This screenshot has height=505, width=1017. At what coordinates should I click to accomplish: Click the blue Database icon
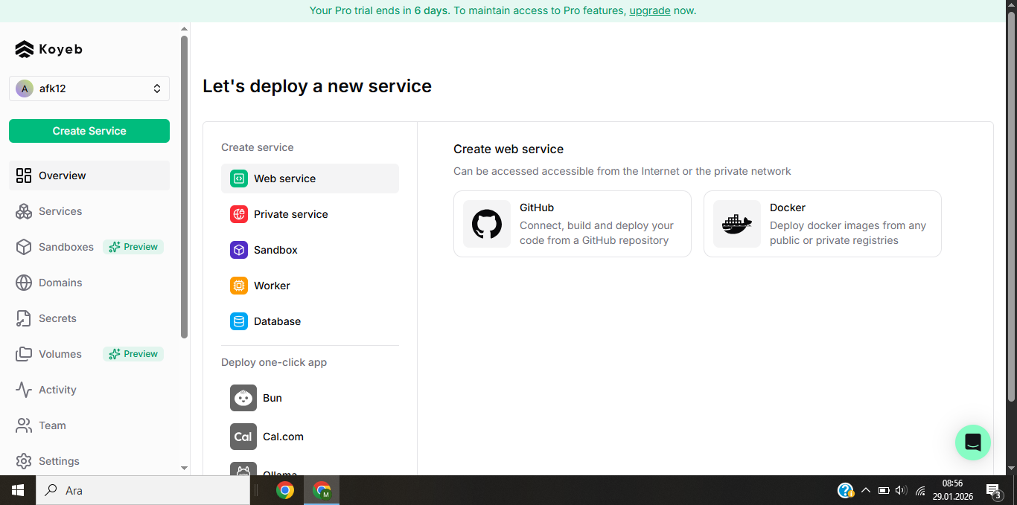[239, 321]
